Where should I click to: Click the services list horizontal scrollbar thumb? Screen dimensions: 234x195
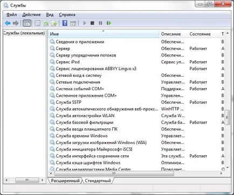click(114, 174)
